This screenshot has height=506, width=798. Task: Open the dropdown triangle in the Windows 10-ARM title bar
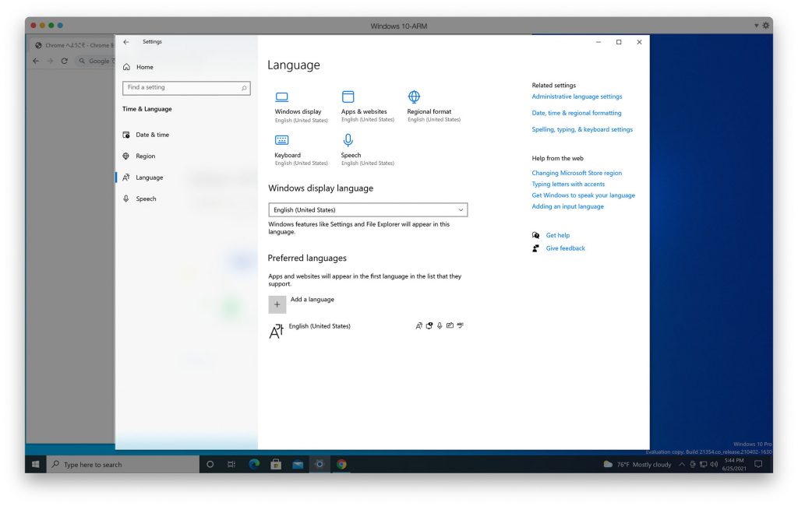(756, 26)
